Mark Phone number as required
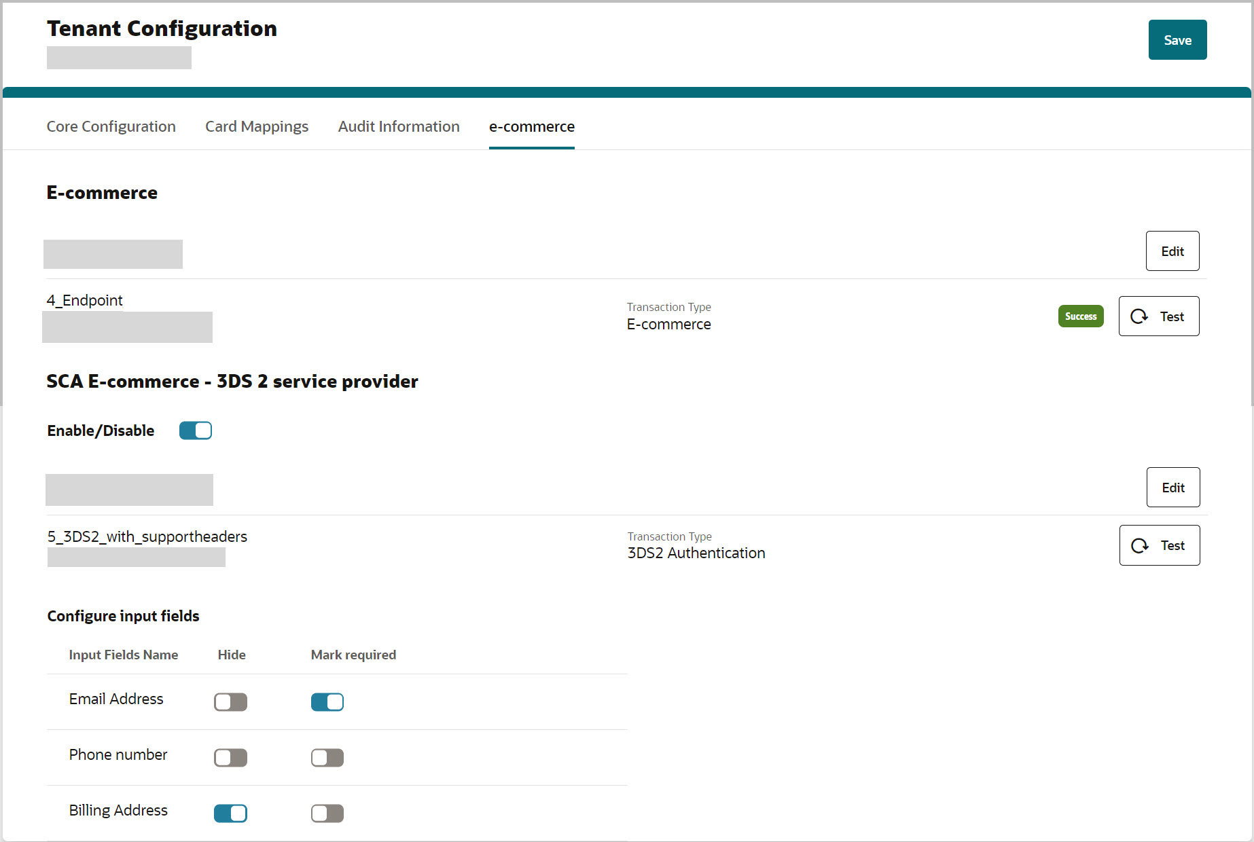This screenshot has width=1254, height=842. [x=327, y=757]
